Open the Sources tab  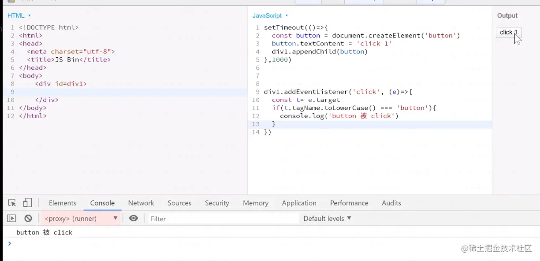tap(179, 203)
